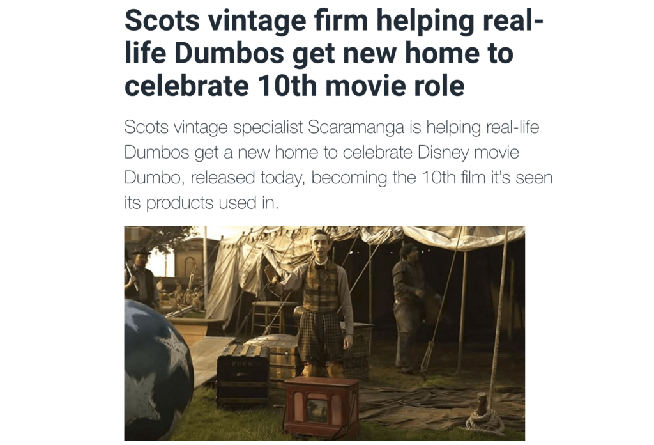
Task: Click the Dumbo movie scene image
Action: (324, 333)
